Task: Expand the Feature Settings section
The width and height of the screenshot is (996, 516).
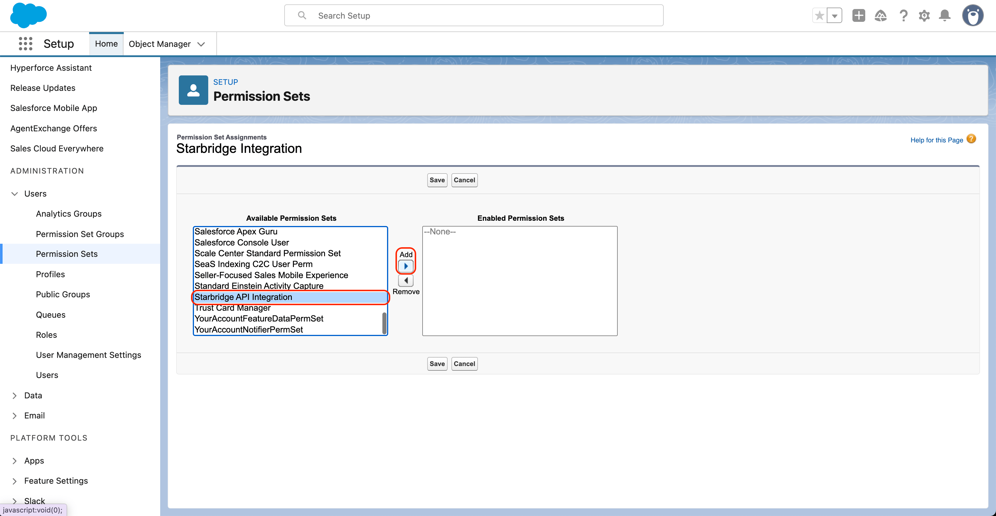Action: pos(15,481)
